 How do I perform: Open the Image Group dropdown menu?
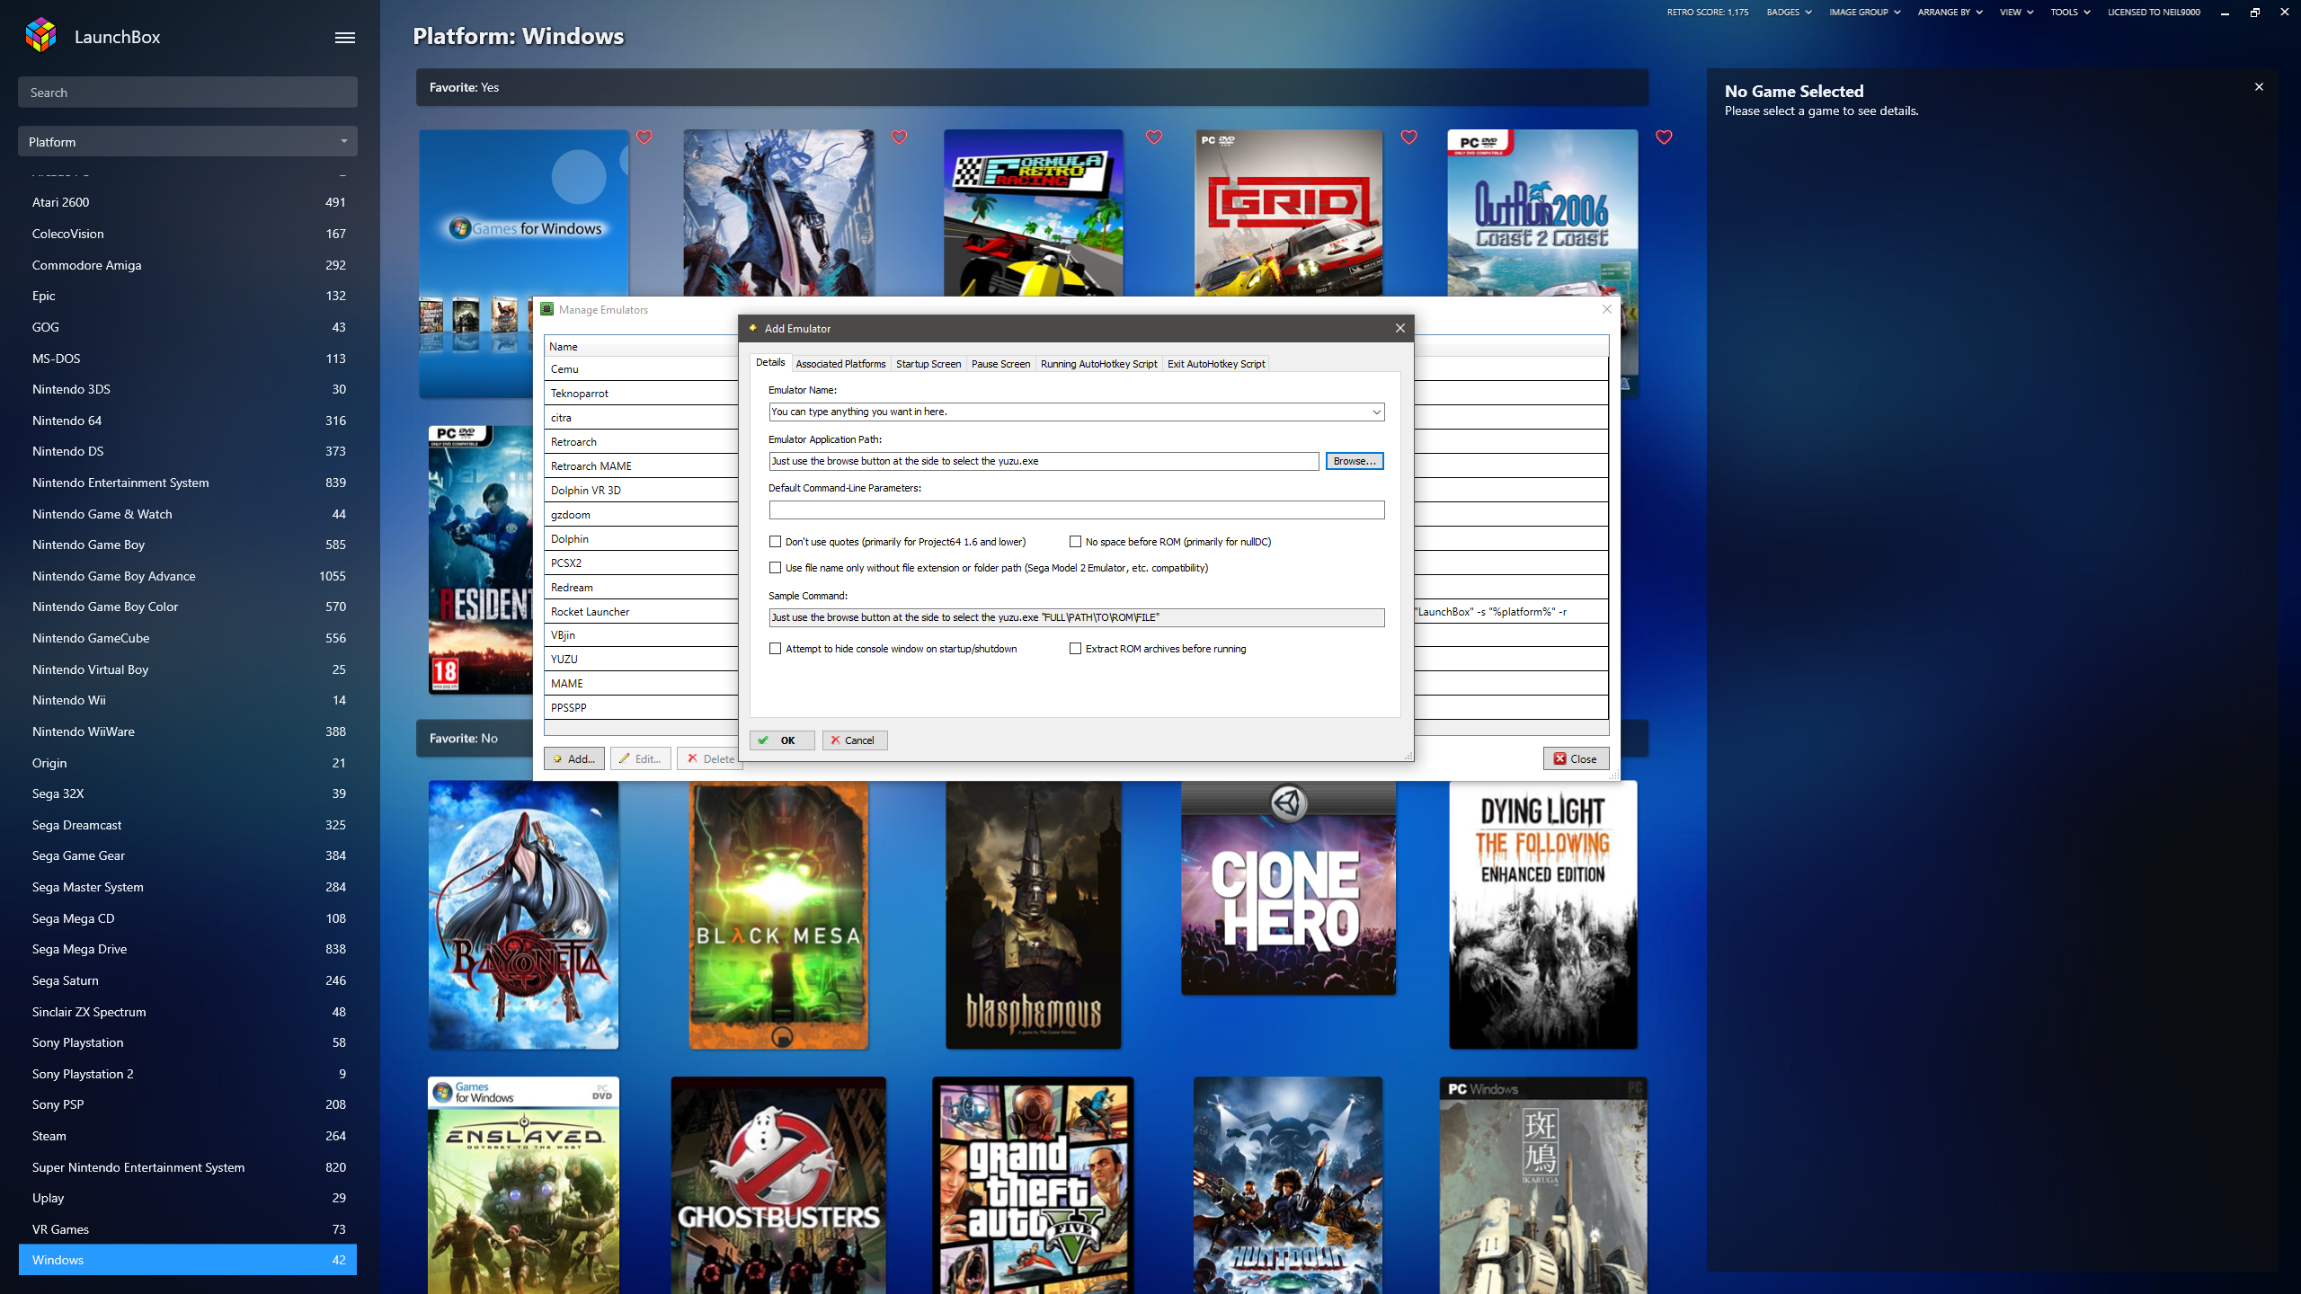tap(1864, 13)
